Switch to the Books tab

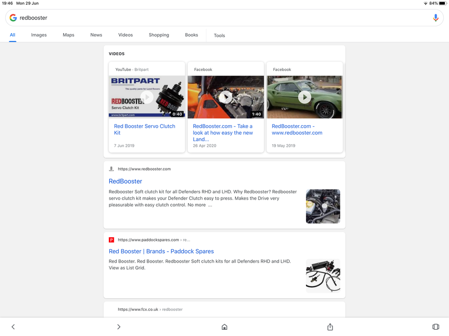click(191, 35)
